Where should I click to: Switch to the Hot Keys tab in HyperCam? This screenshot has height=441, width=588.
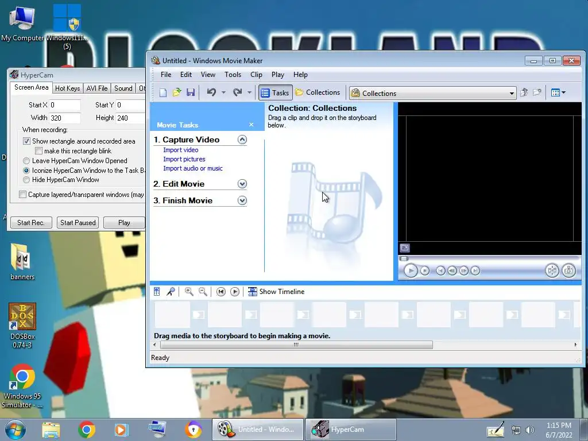click(x=68, y=88)
